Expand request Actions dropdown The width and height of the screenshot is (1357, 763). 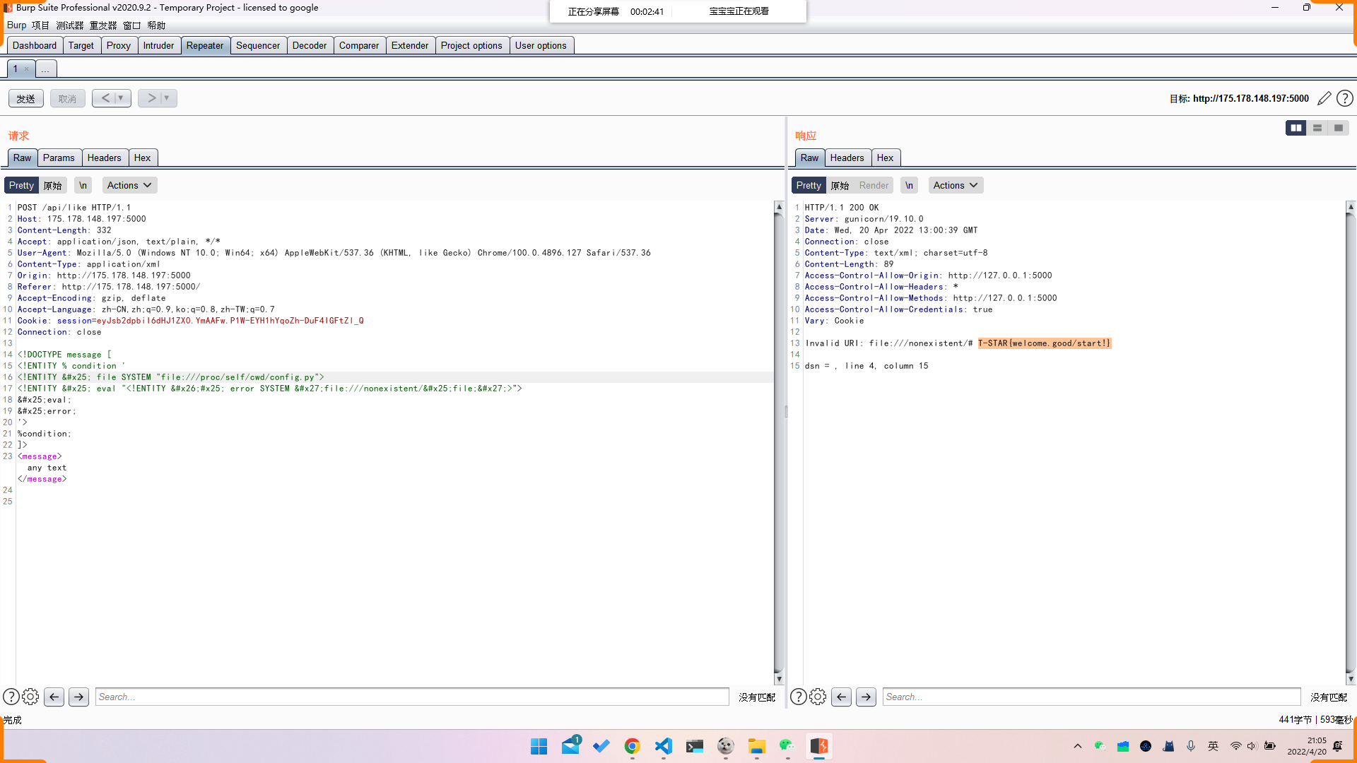129,185
